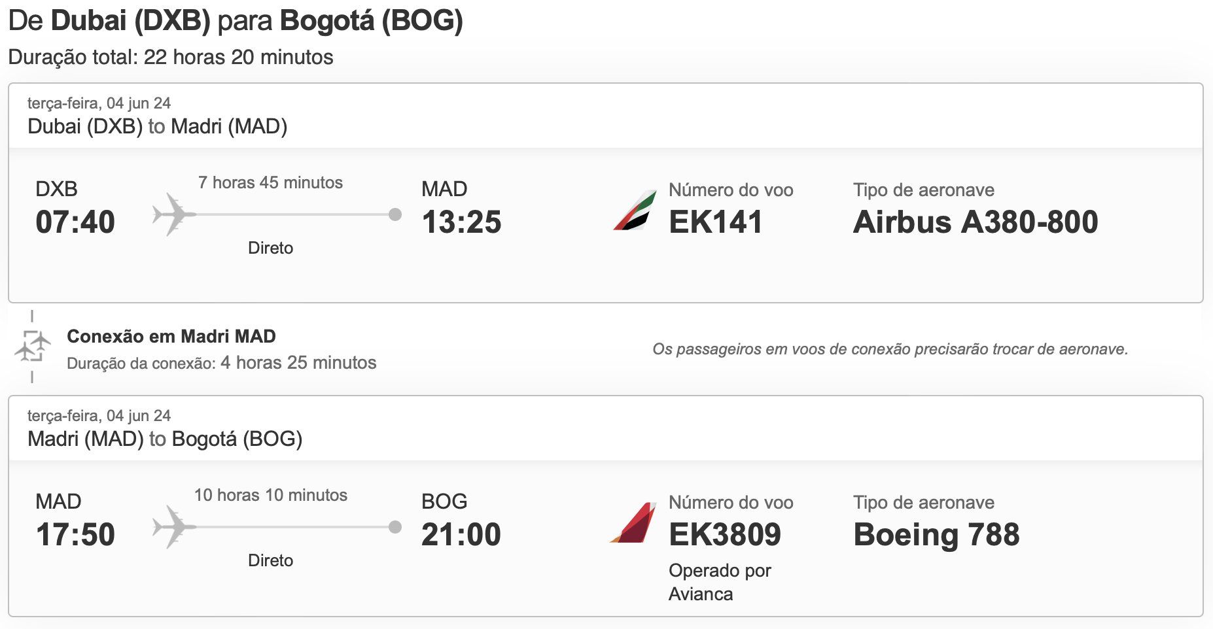Click the airplane icon on DXB-MAD flight line
The height and width of the screenshot is (629, 1213).
point(173,214)
